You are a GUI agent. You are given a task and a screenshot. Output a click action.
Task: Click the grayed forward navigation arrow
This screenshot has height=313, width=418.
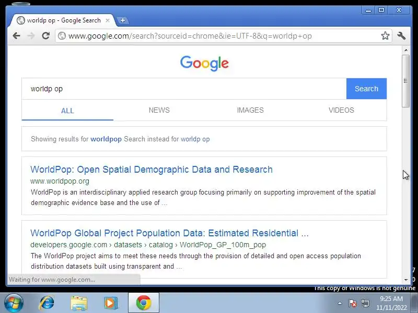tap(31, 35)
